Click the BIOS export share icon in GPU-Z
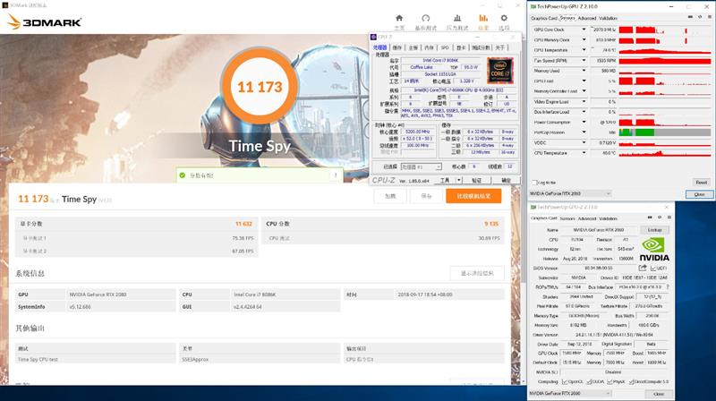The image size is (716, 401). [643, 268]
